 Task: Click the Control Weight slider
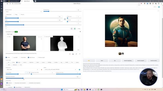coord(18,74)
